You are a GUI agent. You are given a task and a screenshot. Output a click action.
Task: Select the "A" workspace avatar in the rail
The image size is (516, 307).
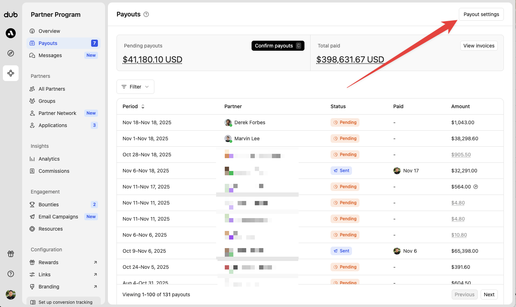pos(10,33)
